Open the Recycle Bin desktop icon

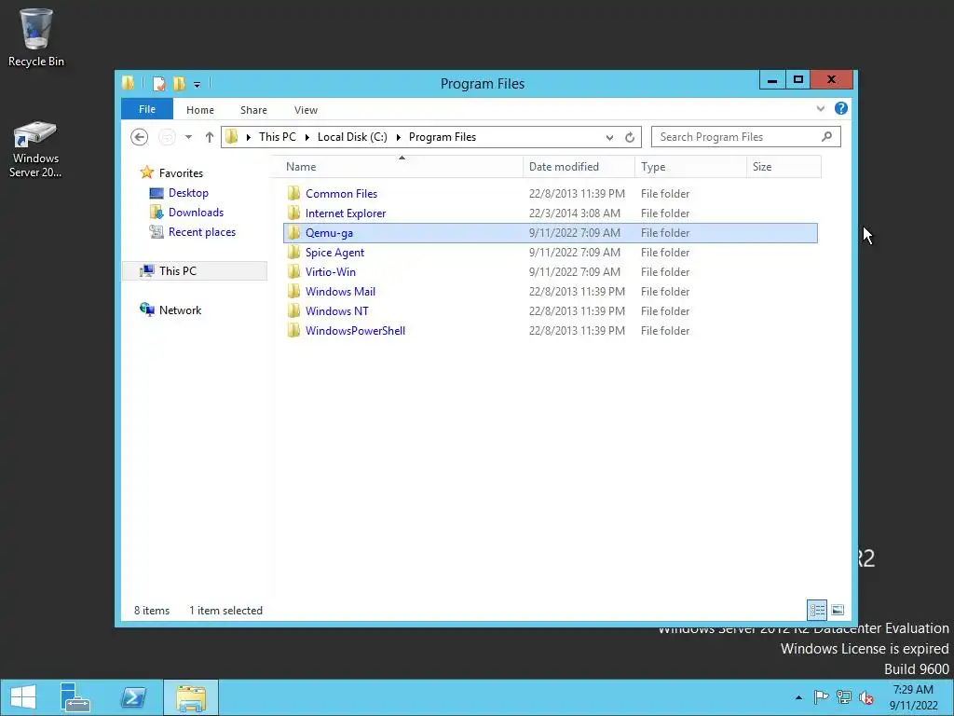click(x=36, y=37)
